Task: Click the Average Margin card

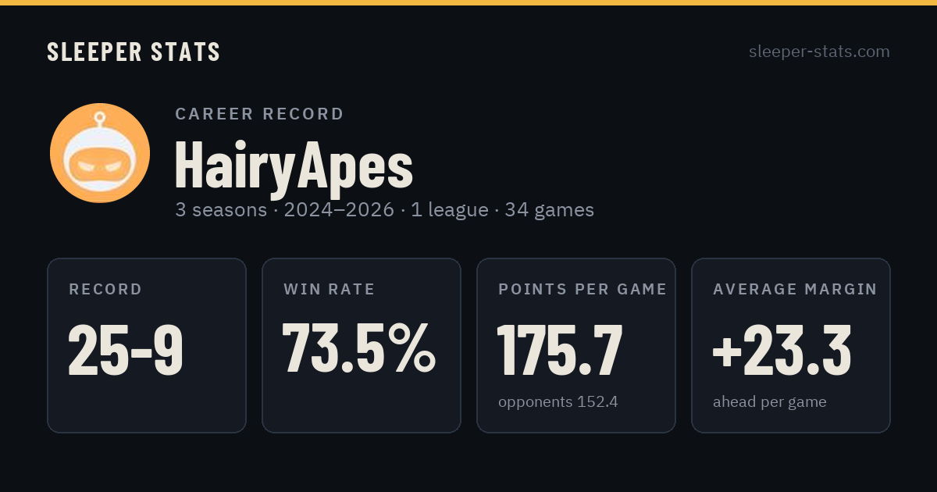Action: [x=791, y=345]
